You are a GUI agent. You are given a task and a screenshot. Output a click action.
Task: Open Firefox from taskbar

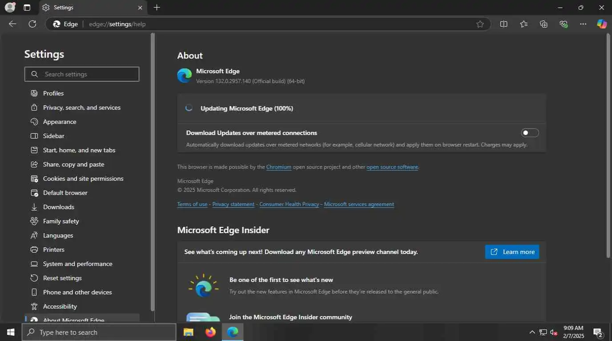pyautogui.click(x=210, y=332)
